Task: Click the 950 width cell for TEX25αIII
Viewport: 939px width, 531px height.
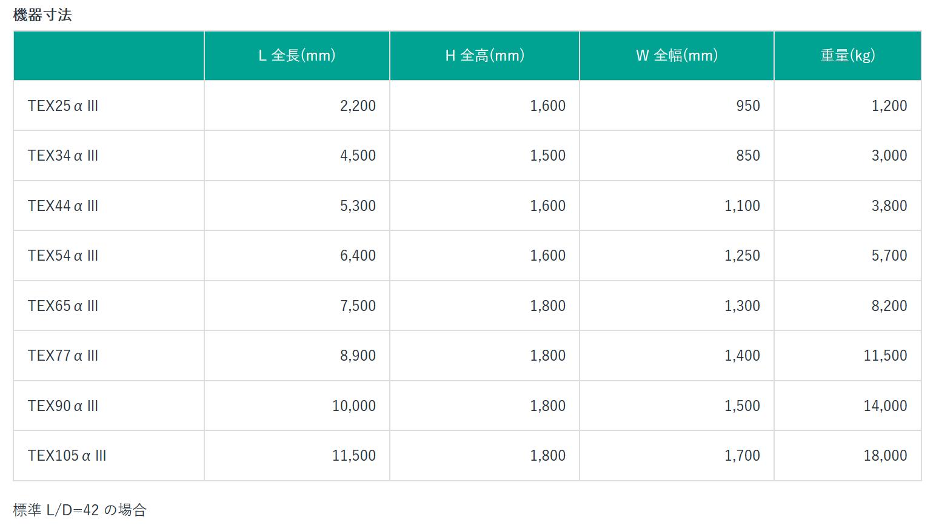Action: pyautogui.click(x=747, y=106)
